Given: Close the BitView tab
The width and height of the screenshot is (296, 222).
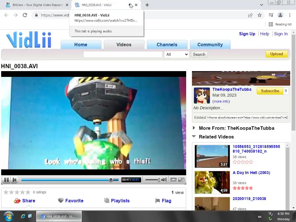Looking at the screenshot, I should [67, 5].
